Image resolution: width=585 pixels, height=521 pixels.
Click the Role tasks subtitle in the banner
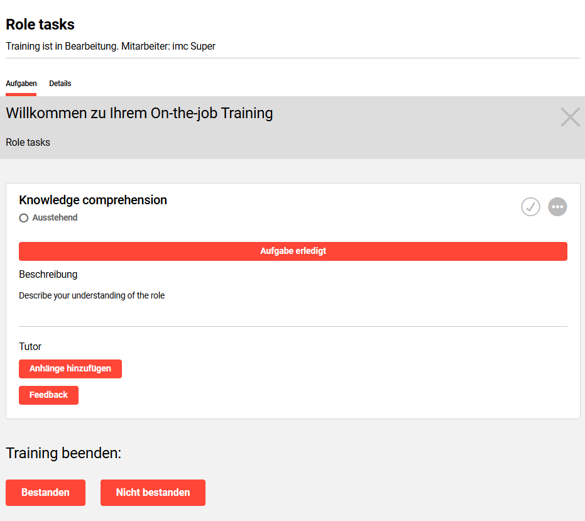coord(28,143)
